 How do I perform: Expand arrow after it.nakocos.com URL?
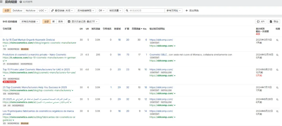point(6,61)
